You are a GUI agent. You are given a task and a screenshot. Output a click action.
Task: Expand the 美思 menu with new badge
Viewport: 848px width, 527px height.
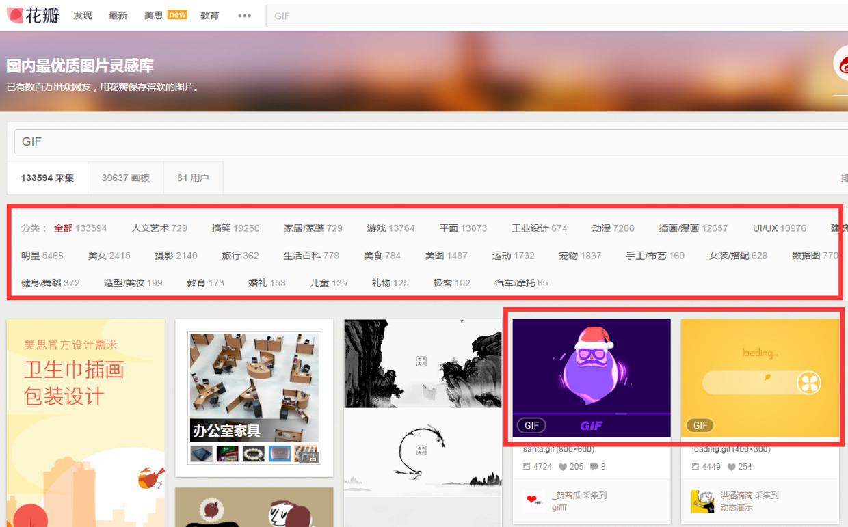click(x=152, y=15)
